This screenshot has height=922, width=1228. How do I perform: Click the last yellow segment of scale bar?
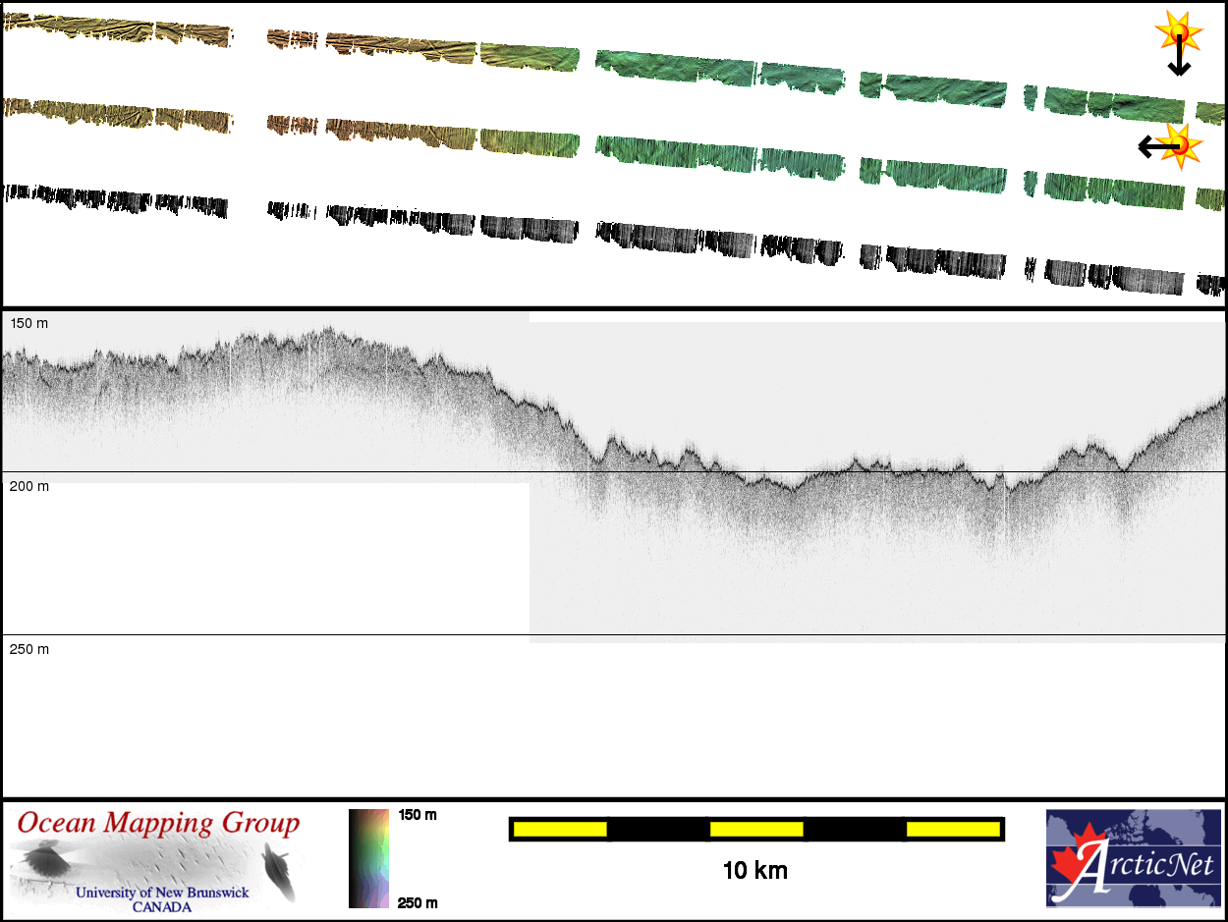pos(952,830)
